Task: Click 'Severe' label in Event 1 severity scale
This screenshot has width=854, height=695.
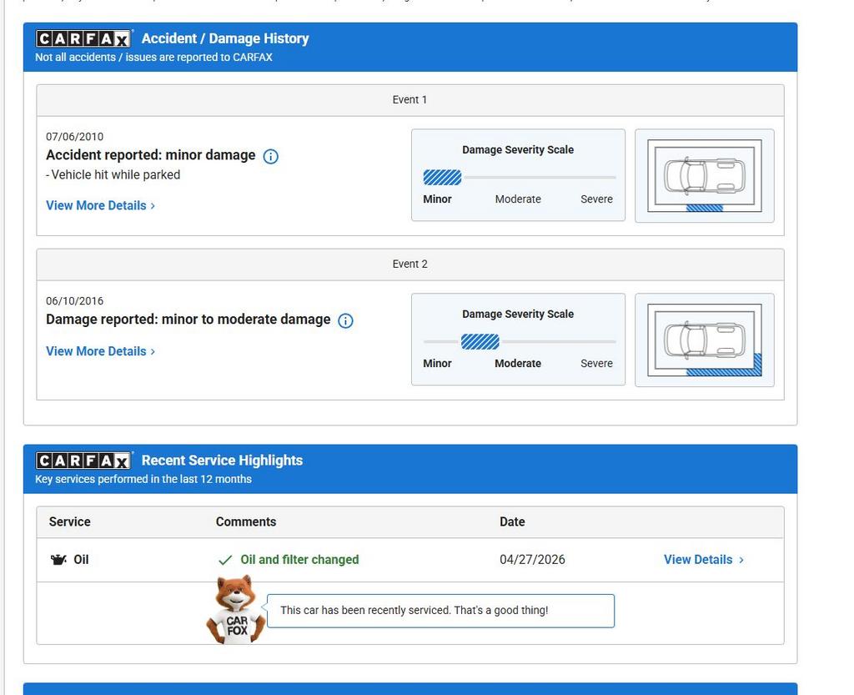Action: [596, 199]
